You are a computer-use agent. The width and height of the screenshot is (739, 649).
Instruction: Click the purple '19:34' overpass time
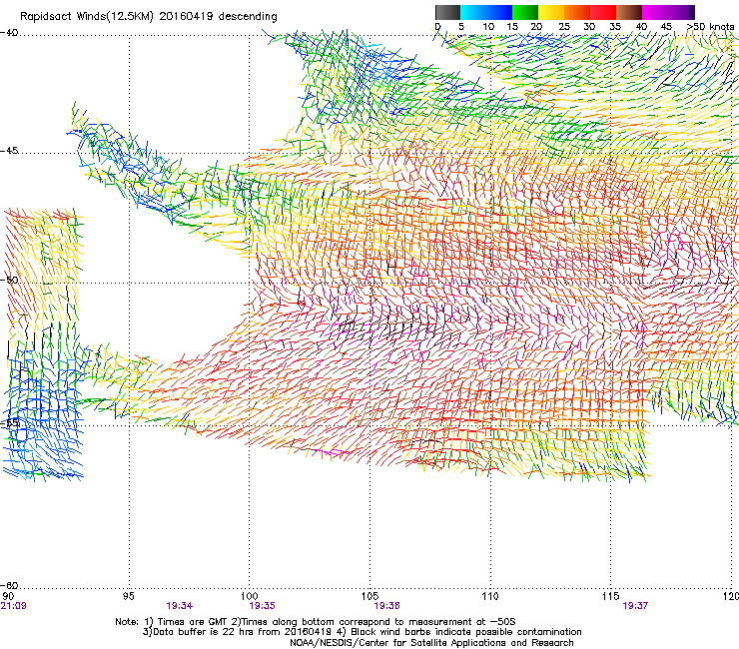click(179, 606)
